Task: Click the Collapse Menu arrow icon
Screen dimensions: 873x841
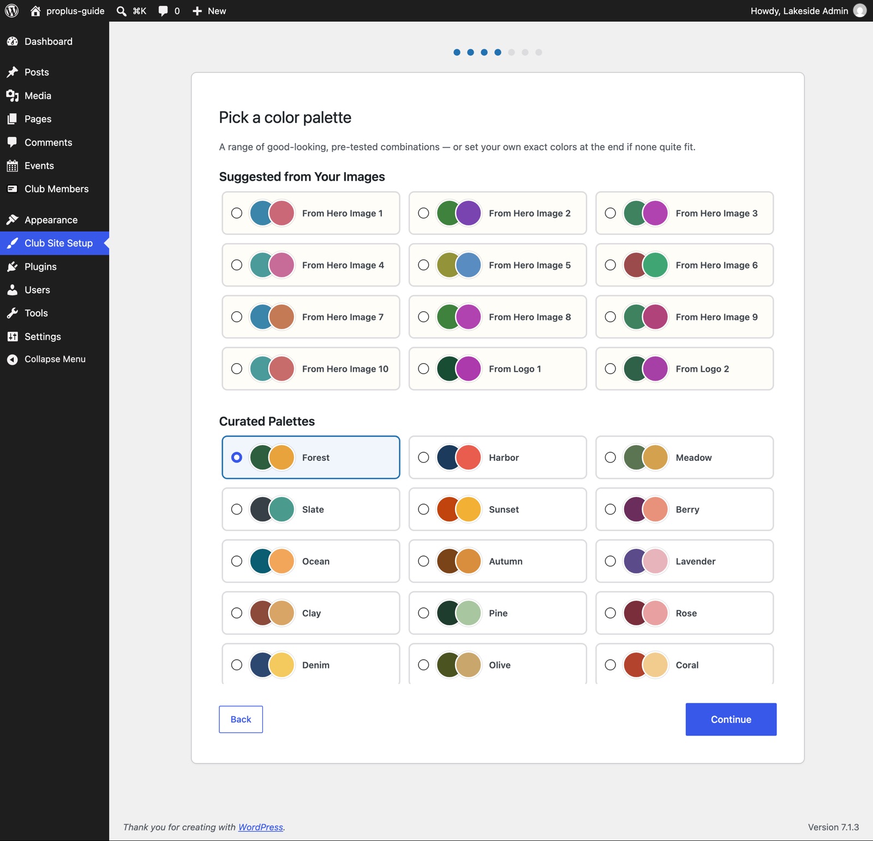Action: coord(13,359)
